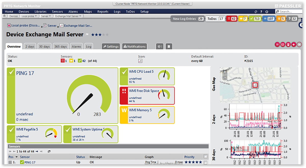Open the Libraries menu

pyautogui.click(x=41, y=12)
